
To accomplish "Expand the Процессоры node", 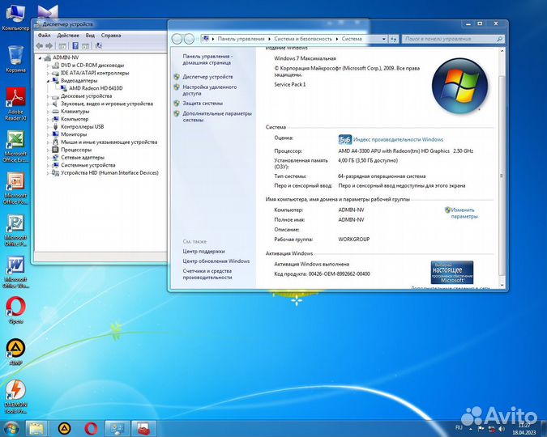I will pos(48,150).
